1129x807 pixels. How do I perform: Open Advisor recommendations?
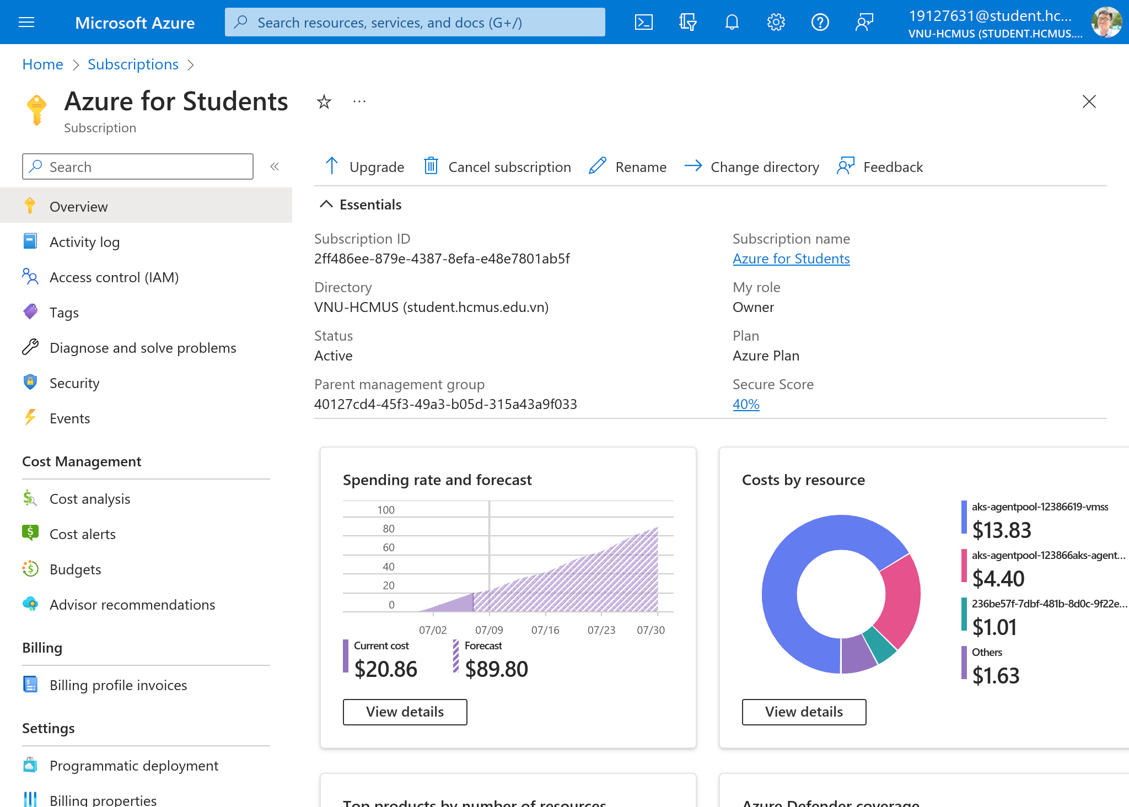coord(146,604)
